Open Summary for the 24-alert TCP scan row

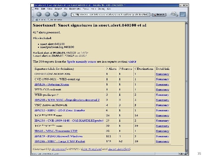(x=162, y=115)
